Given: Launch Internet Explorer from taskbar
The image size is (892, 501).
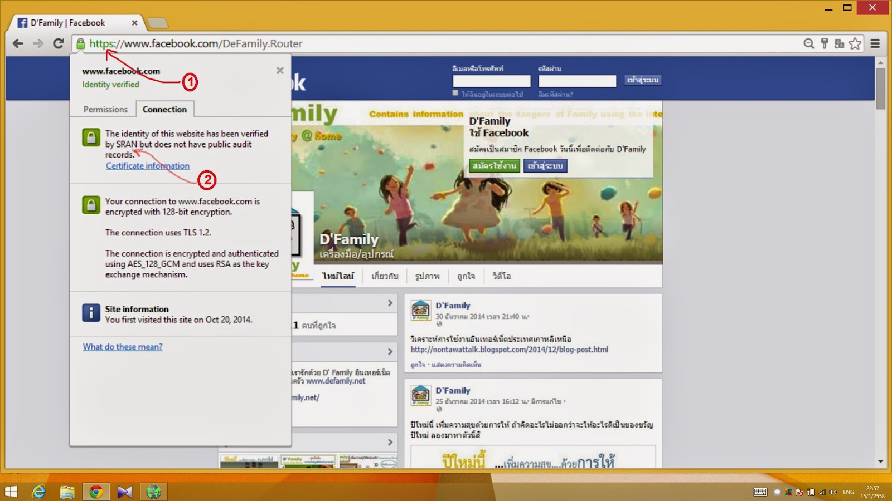Looking at the screenshot, I should (x=38, y=492).
